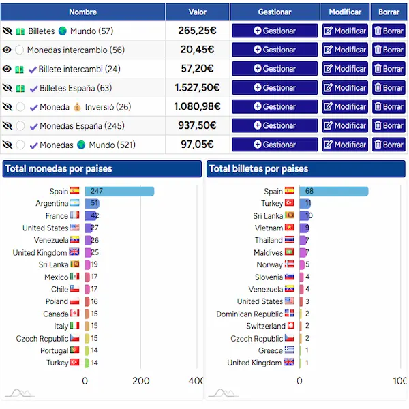Click the chart logo icon under monedas chart
409x409 pixels.
pyautogui.click(x=20, y=393)
